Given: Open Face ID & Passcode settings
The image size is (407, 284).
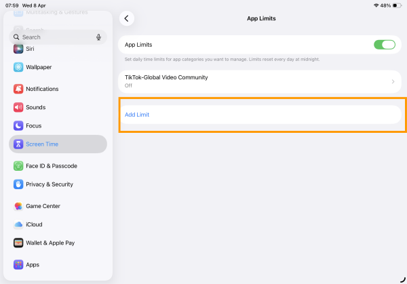Looking at the screenshot, I should [x=58, y=166].
